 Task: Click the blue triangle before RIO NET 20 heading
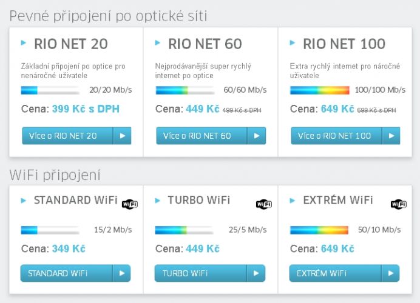pos(24,42)
